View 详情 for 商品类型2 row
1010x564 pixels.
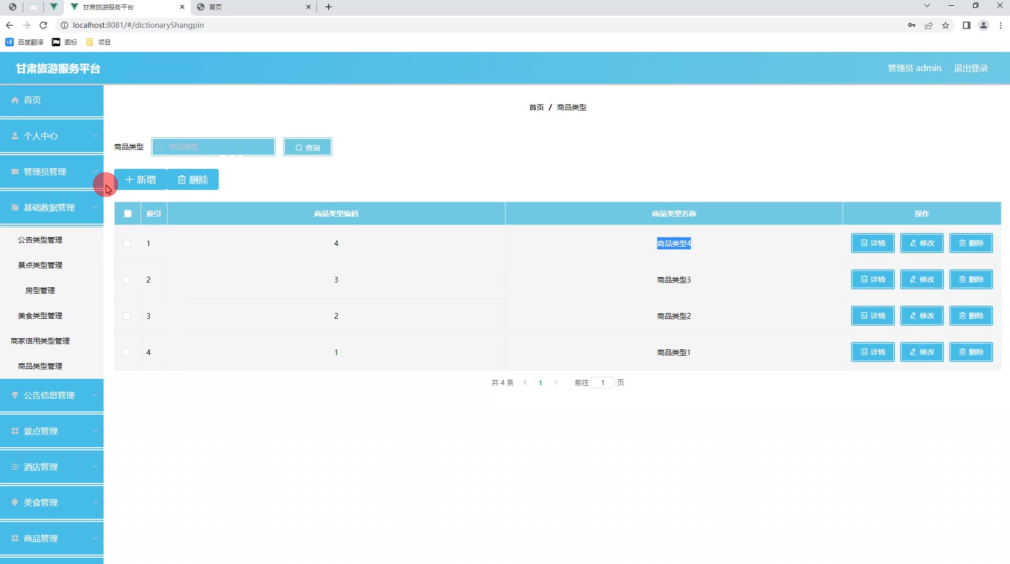[873, 316]
